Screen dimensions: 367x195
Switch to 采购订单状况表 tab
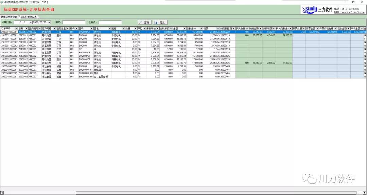(x=29, y=17)
